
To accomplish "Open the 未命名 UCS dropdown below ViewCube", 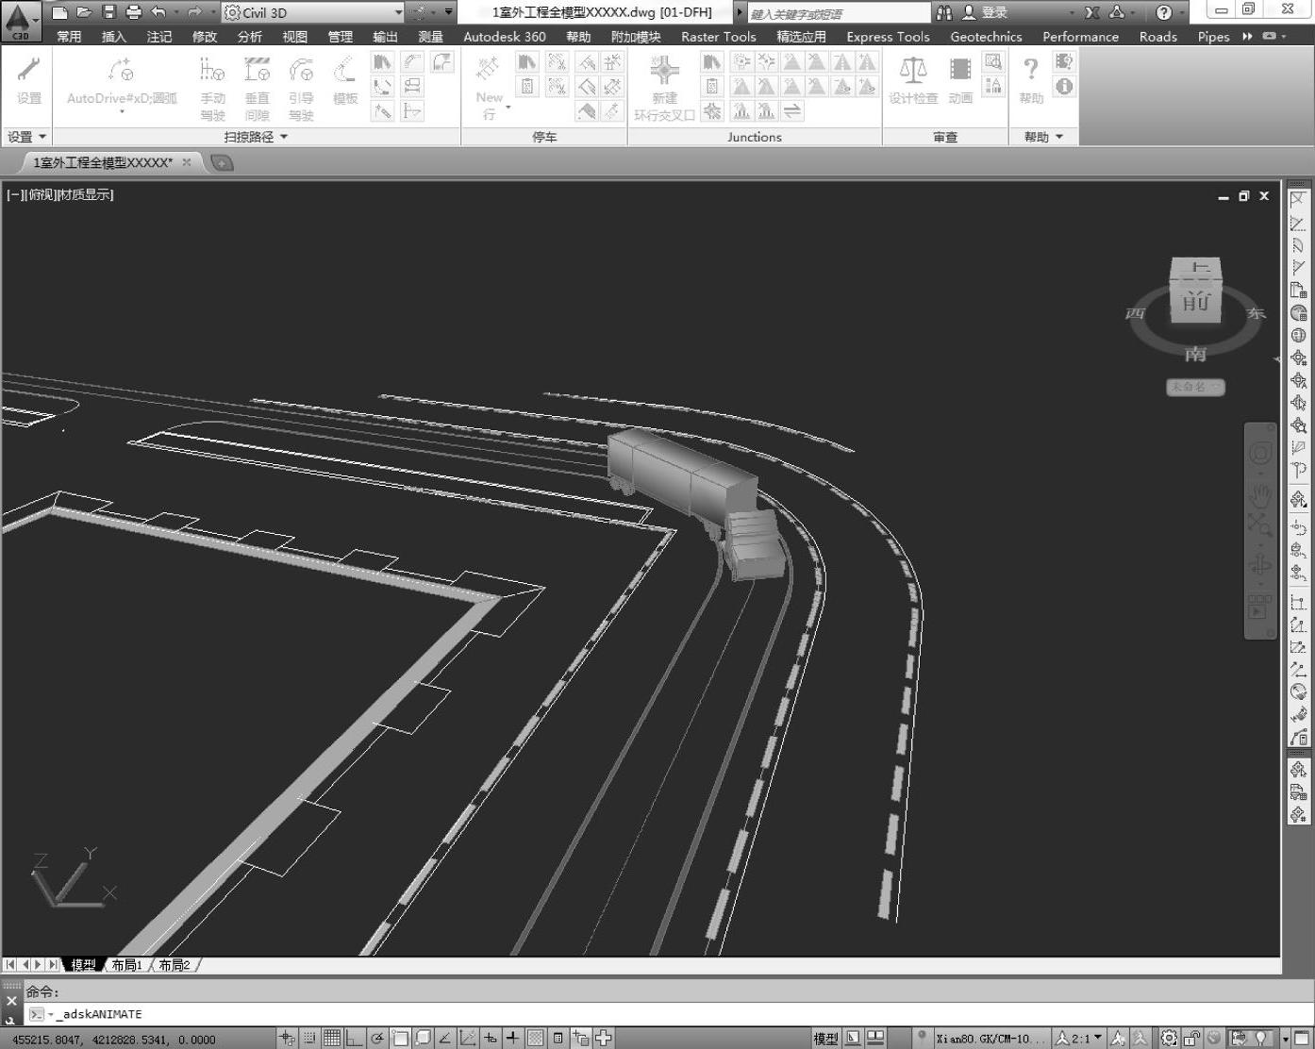I will (1195, 387).
